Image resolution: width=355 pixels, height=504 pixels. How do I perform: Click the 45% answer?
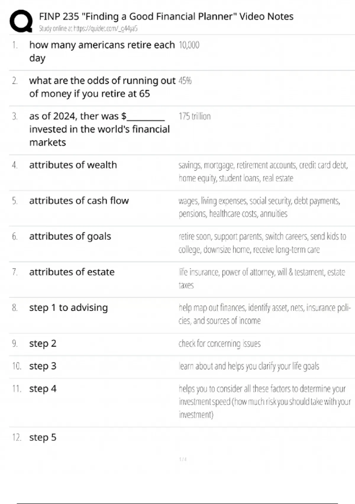tap(185, 81)
